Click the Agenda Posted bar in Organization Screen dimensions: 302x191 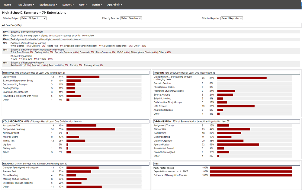coord(238,145)
